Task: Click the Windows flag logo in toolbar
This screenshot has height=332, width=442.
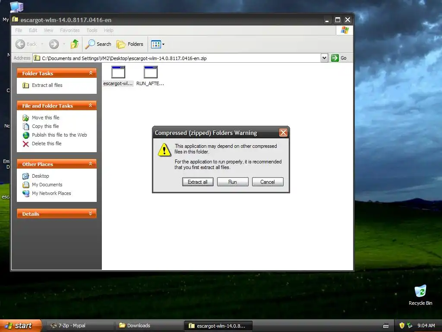Action: point(344,30)
